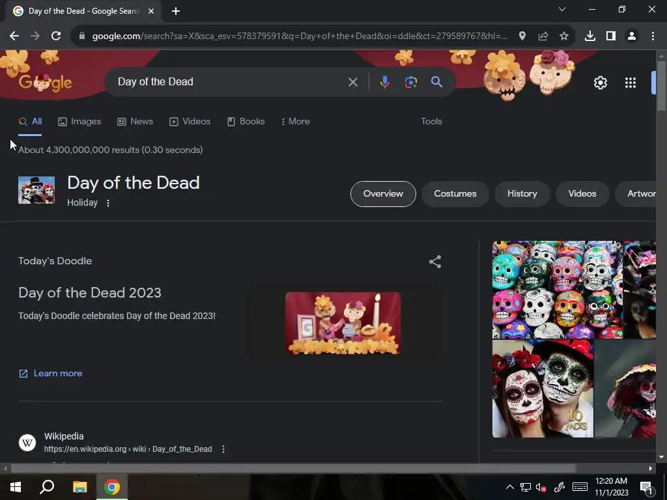The image size is (667, 500).
Task: Open the muted volume tray icon
Action: tap(541, 487)
